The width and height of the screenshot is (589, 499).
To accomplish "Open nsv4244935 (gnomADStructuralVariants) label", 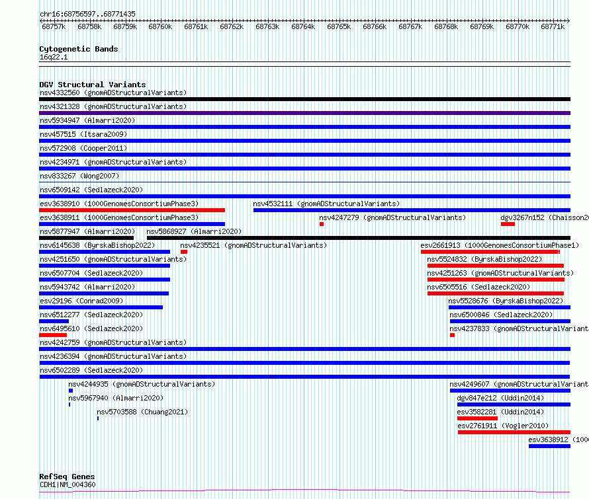I will tap(142, 384).
